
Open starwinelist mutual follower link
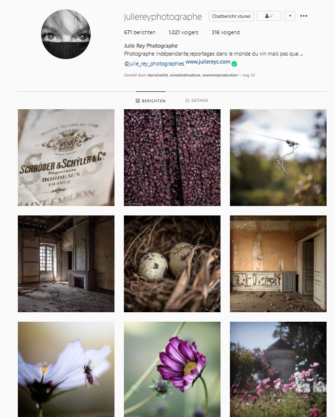[158, 75]
